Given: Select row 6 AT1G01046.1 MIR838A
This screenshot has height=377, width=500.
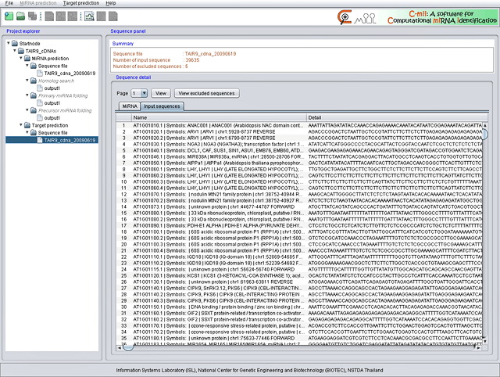Looking at the screenshot, I should coord(299,156).
